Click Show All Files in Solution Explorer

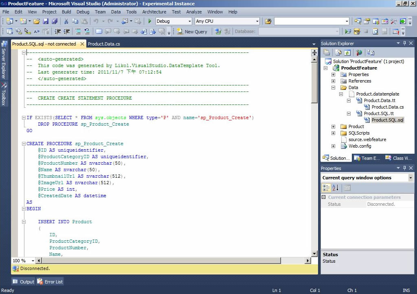click(338, 52)
